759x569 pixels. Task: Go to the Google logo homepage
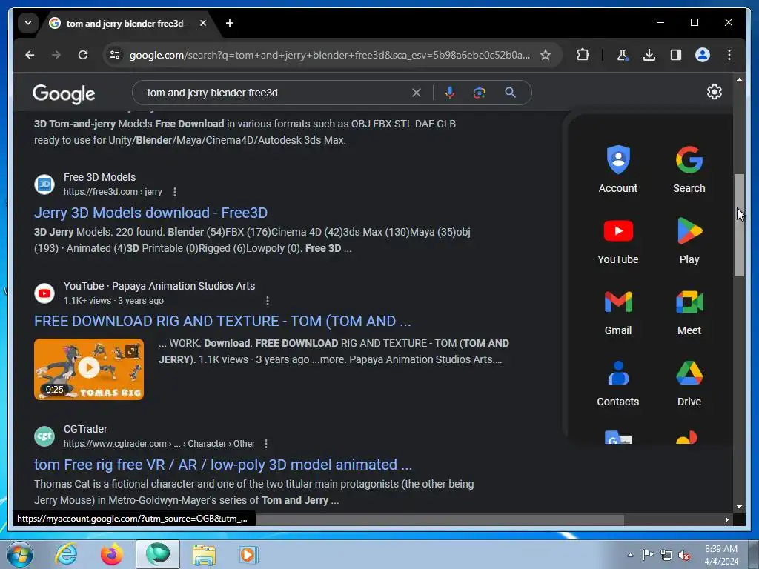click(x=64, y=94)
